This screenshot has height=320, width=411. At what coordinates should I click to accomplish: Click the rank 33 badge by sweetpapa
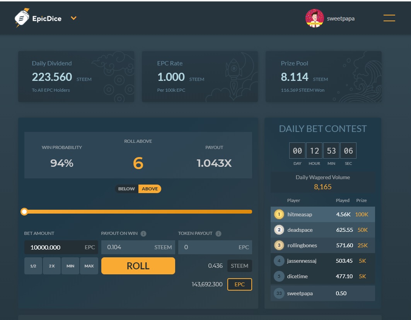coord(279,293)
